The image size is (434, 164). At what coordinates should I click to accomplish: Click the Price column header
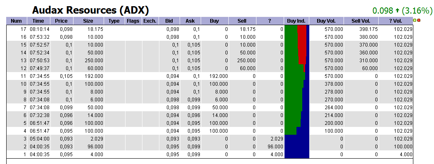(x=62, y=21)
